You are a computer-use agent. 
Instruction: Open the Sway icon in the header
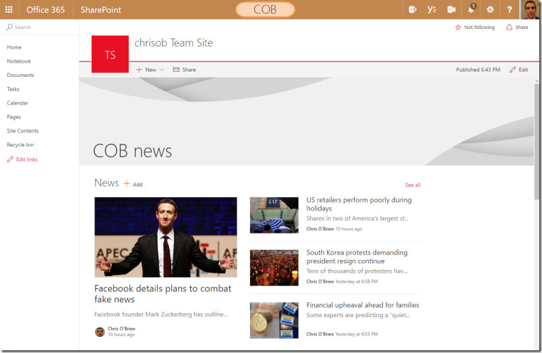tap(413, 9)
